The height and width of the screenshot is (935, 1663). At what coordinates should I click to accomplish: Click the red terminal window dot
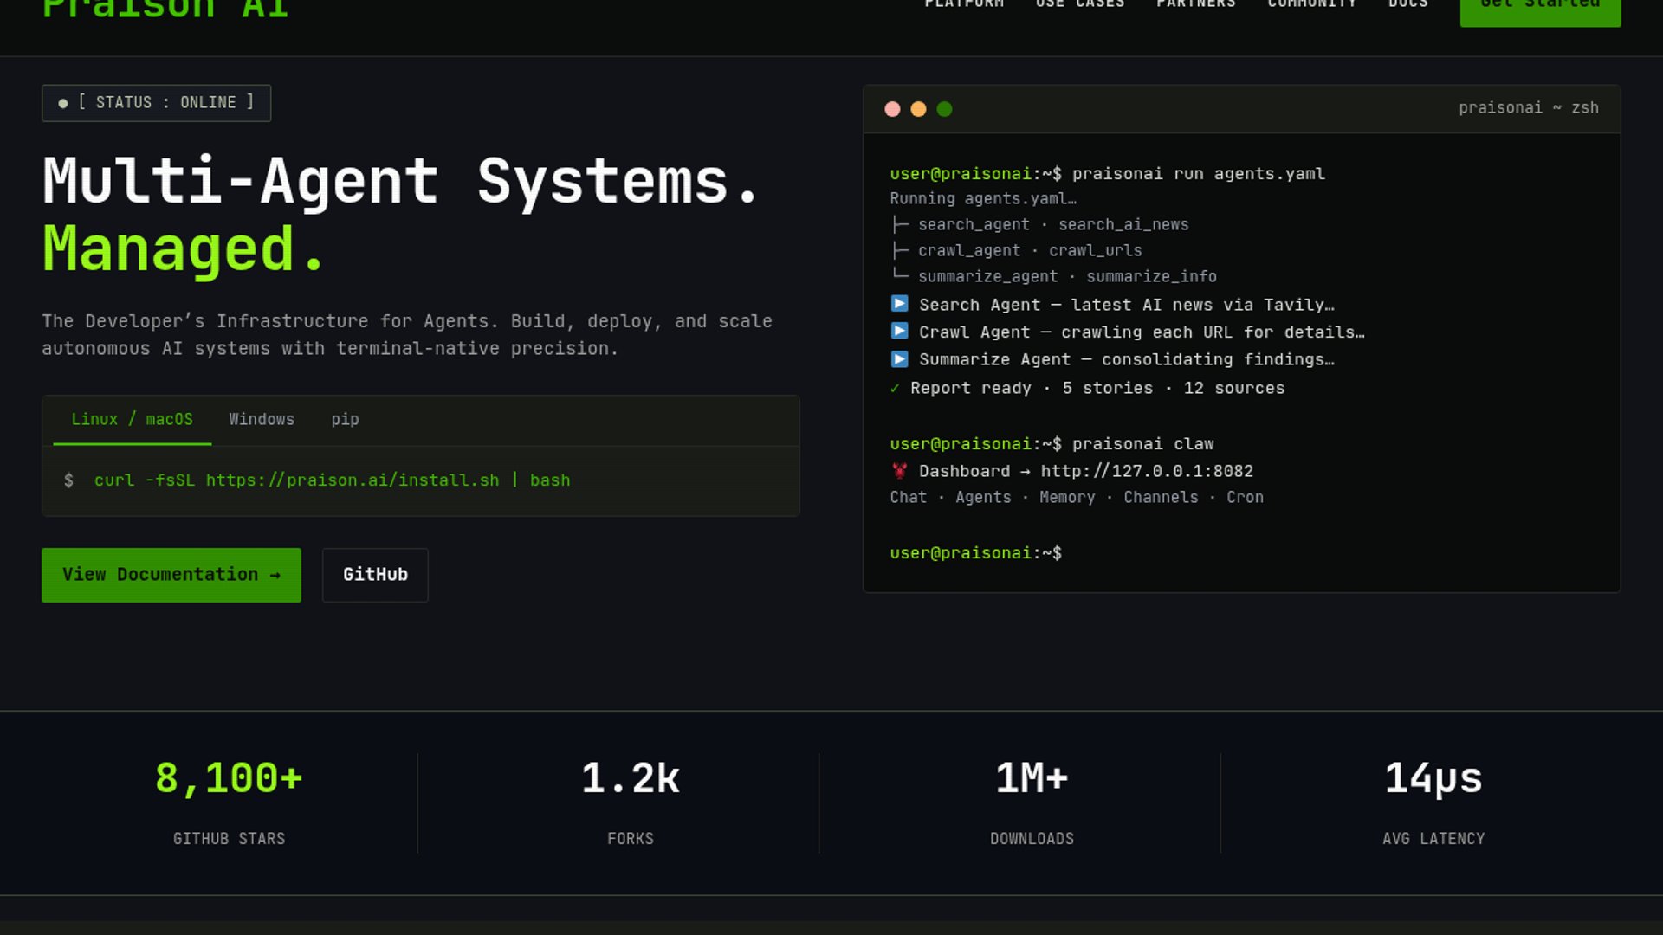click(x=892, y=109)
